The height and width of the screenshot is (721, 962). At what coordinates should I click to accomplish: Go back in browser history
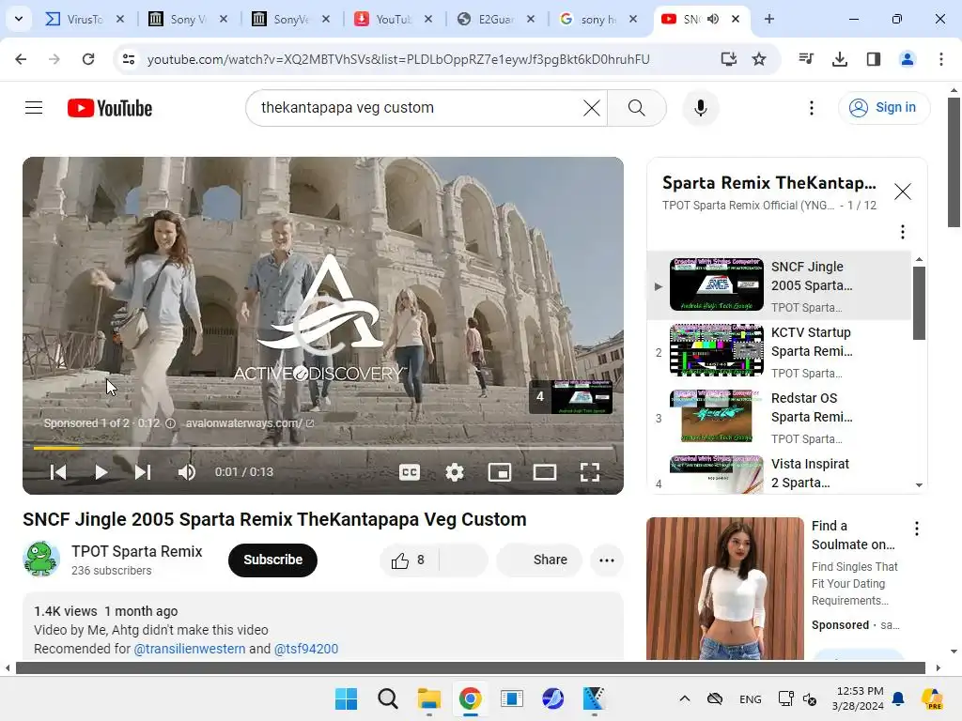21,59
